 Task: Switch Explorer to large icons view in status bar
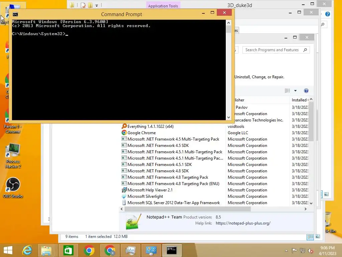pos(318,237)
